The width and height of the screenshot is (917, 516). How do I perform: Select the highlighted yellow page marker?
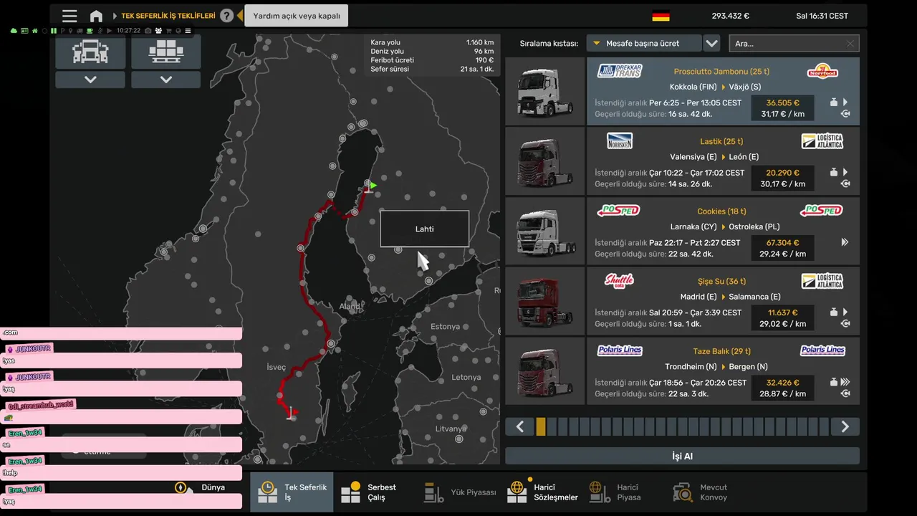tap(541, 426)
